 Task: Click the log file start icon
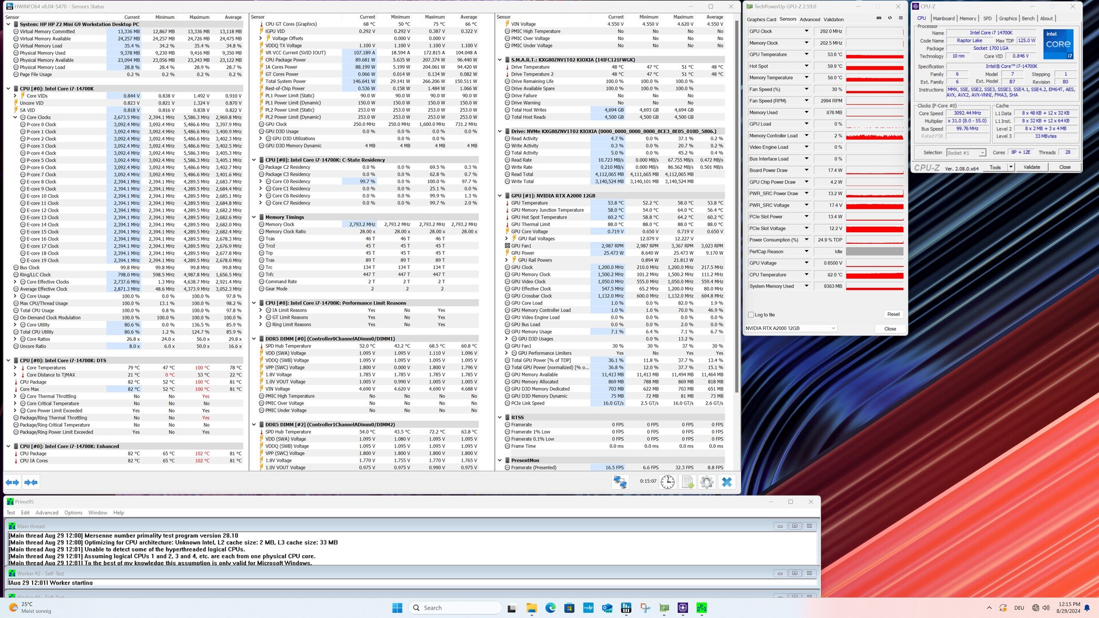(x=687, y=482)
